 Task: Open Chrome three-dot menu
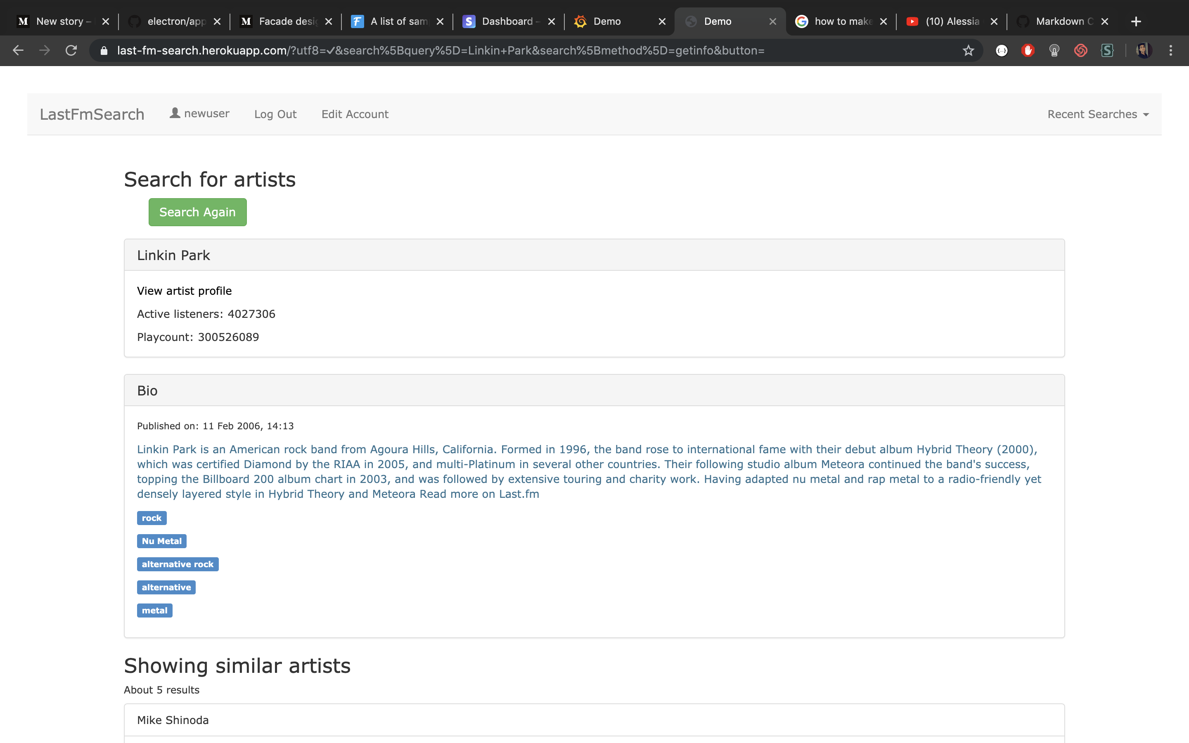click(x=1171, y=50)
